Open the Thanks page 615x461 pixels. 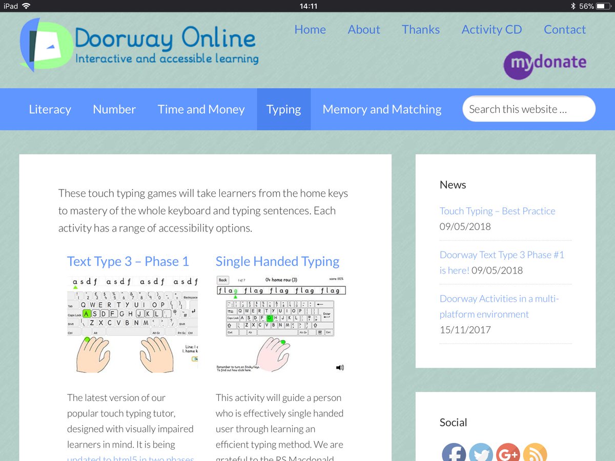click(421, 30)
